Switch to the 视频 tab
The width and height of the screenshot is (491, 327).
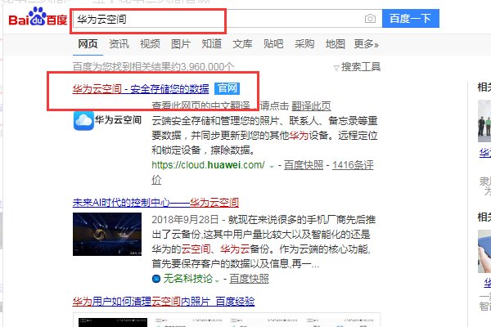point(150,44)
